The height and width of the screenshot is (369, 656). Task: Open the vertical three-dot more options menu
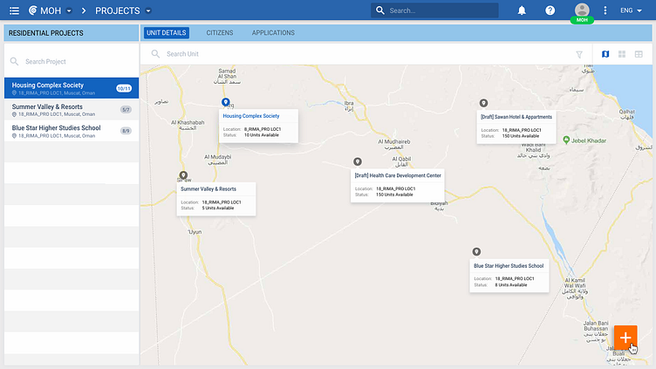pos(605,10)
